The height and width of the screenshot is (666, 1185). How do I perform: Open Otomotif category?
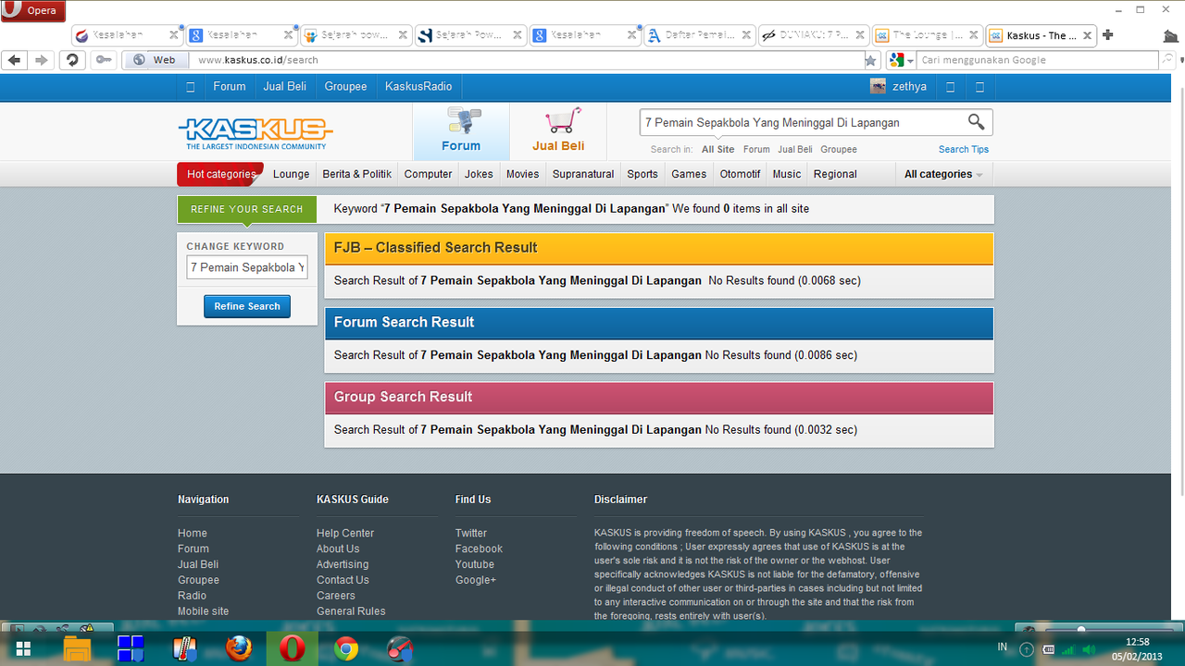[x=740, y=174]
